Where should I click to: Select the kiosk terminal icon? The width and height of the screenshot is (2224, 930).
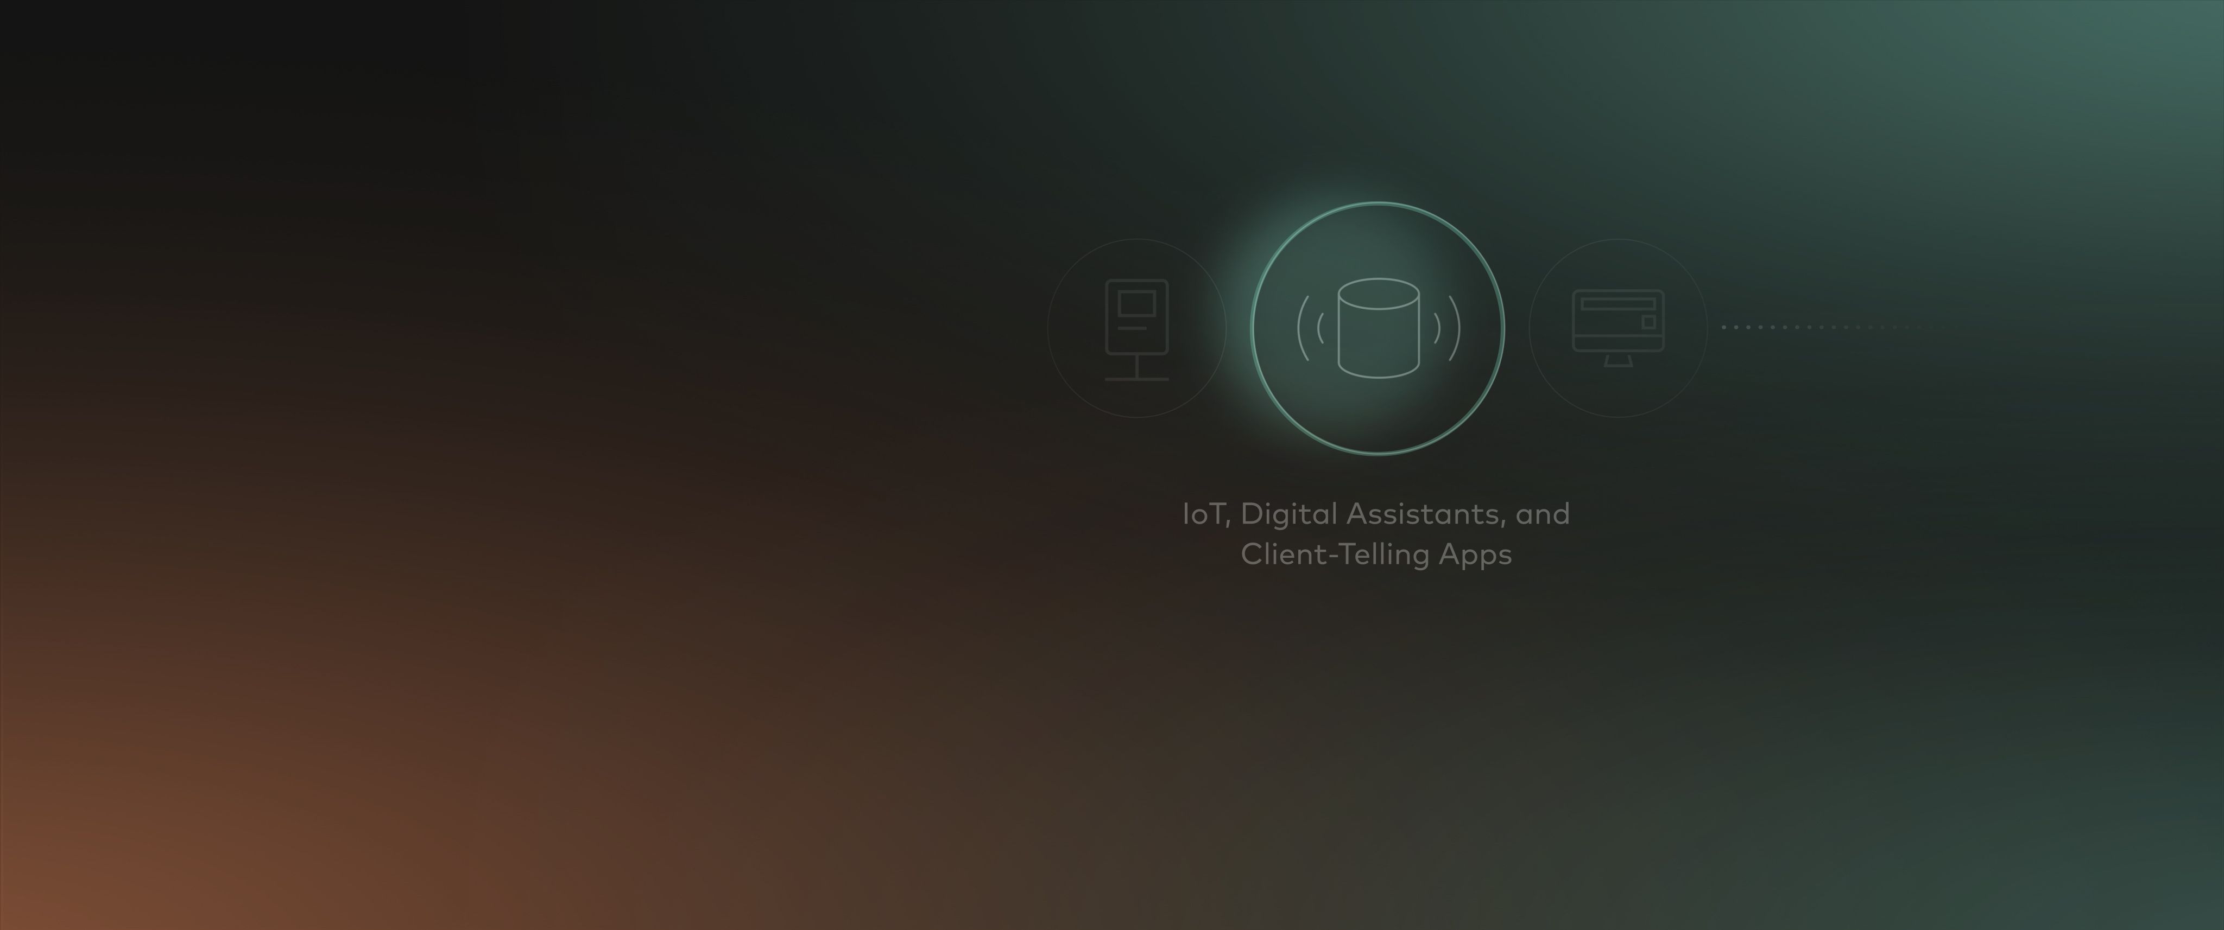(x=1136, y=329)
